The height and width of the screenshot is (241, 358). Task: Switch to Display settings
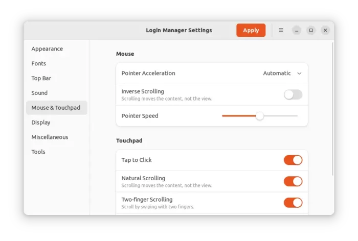[x=57, y=123]
